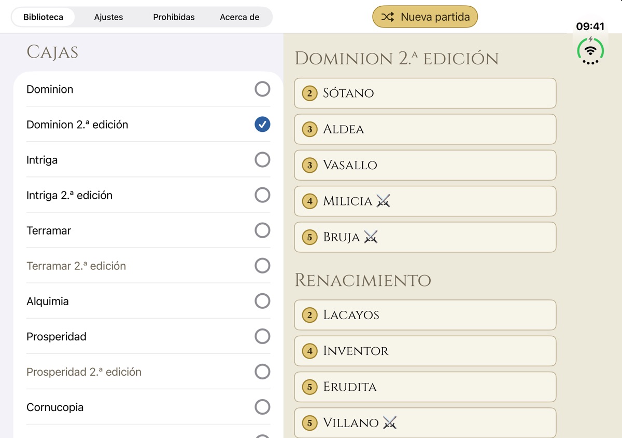The height and width of the screenshot is (438, 622).
Task: Click the Terramar label
Action: 49,230
